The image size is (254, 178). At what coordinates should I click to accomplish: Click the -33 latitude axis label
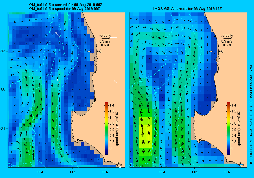click(x=3, y=90)
